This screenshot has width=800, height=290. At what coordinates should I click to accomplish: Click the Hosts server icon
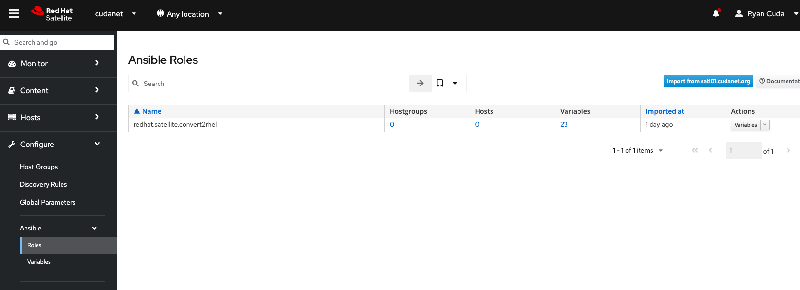[12, 117]
